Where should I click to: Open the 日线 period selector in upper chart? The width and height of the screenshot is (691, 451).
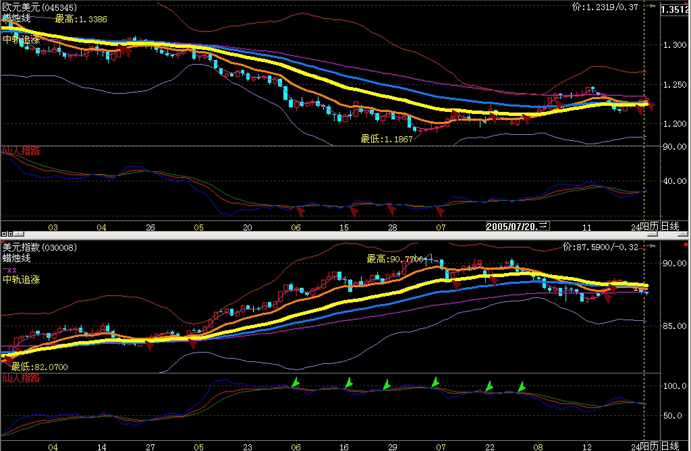pos(670,227)
